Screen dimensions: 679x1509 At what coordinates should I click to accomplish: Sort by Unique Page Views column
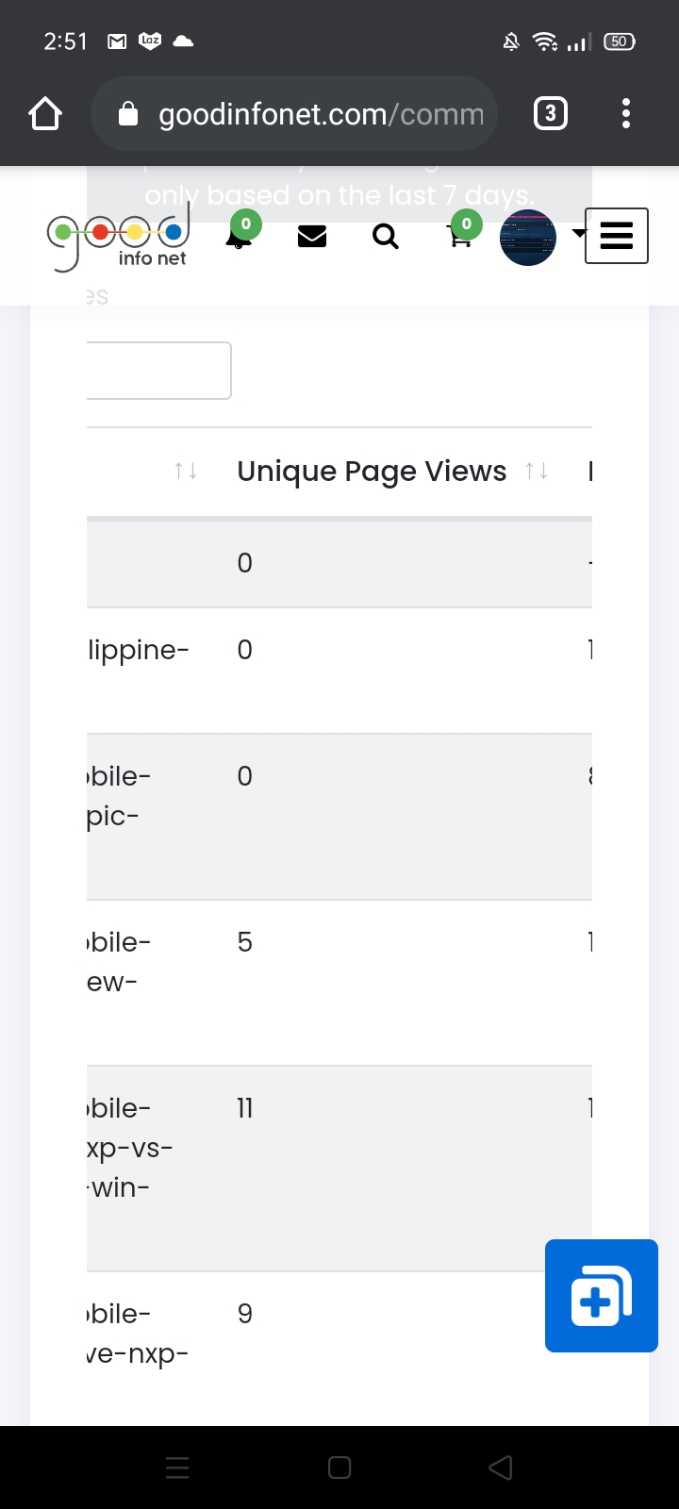pos(372,472)
